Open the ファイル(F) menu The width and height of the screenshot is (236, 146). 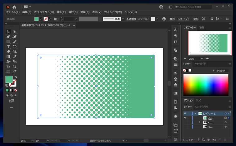12,12
